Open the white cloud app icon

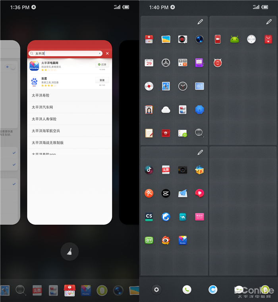pos(166,110)
